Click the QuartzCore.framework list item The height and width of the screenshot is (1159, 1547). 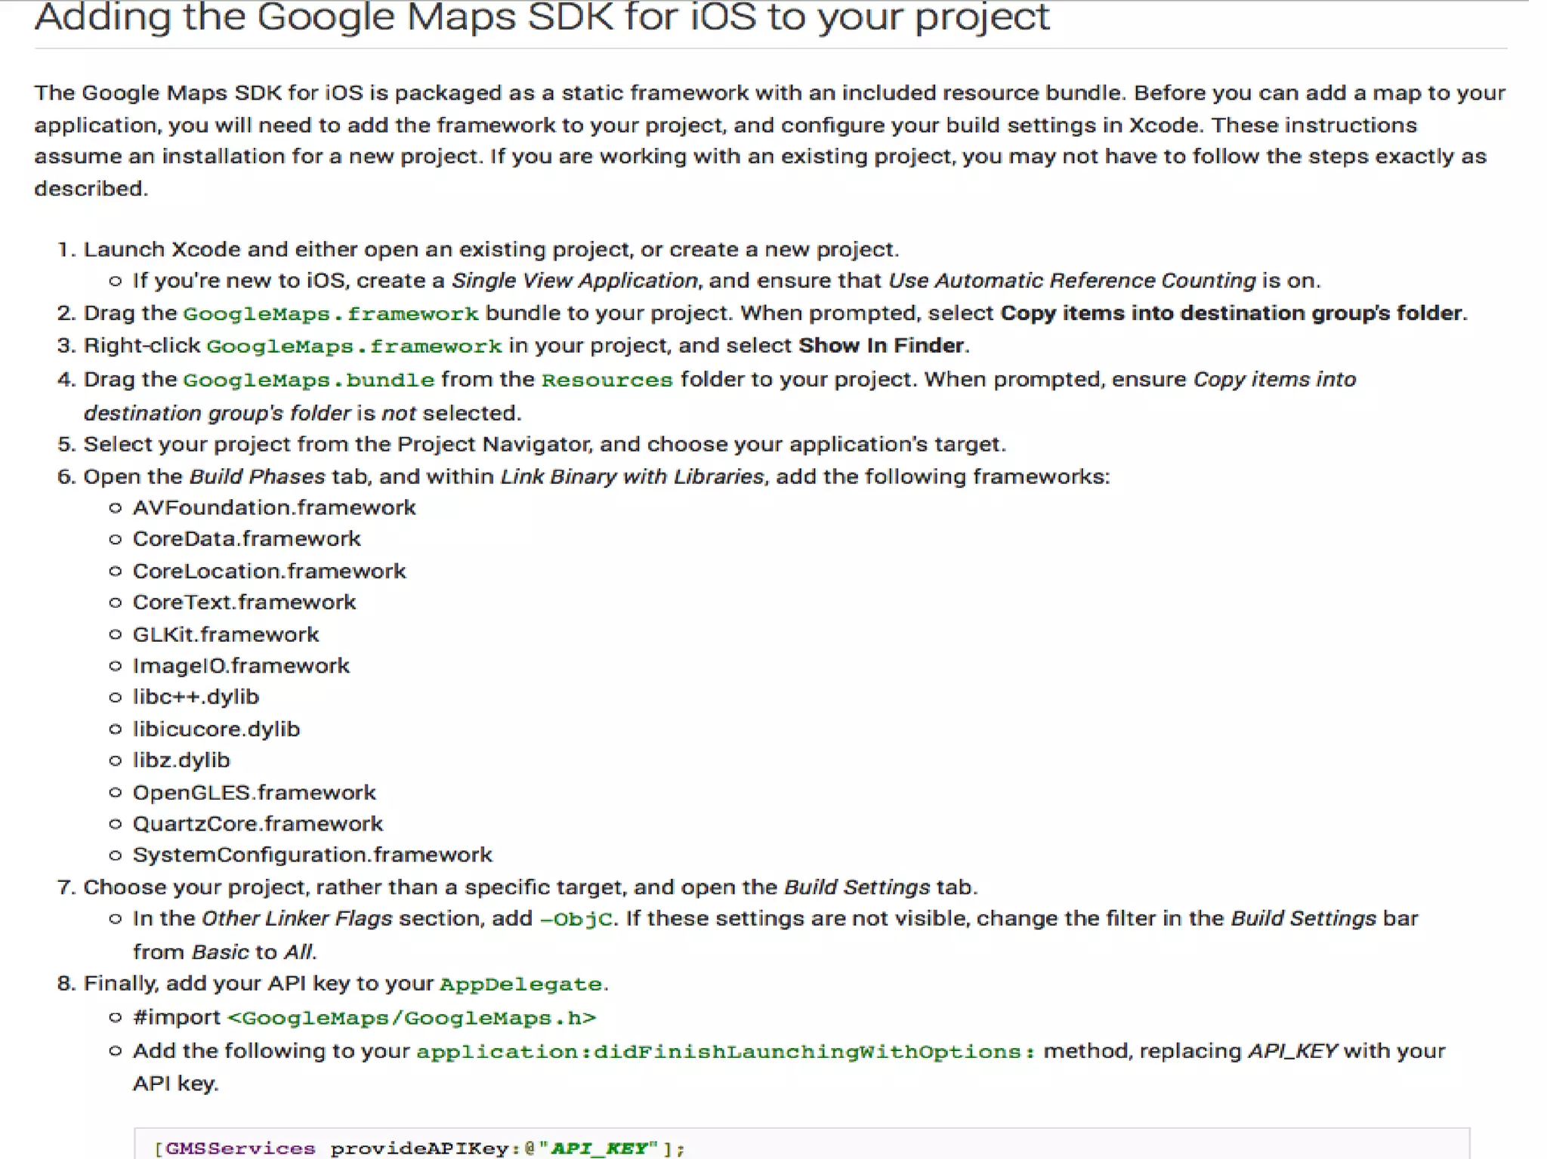click(x=258, y=824)
